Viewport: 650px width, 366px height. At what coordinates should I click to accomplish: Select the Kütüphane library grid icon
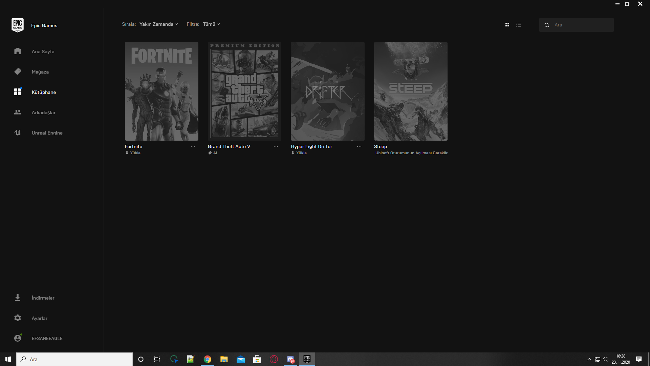tap(18, 92)
